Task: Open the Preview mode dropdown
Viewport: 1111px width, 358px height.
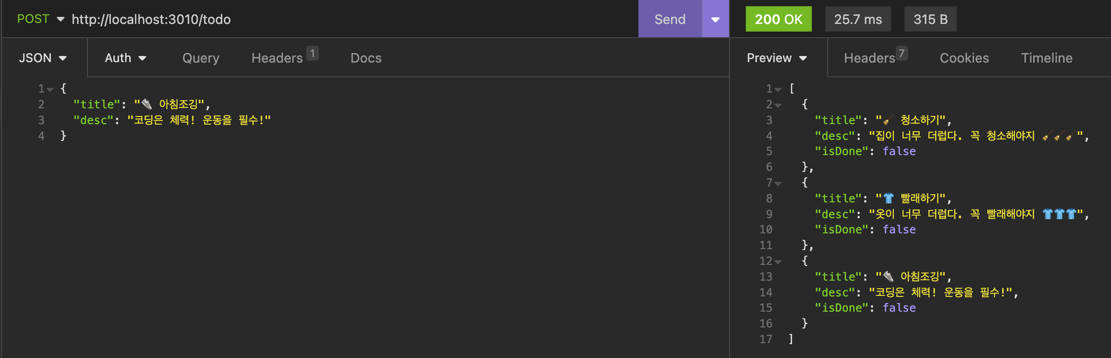Action: tap(777, 58)
